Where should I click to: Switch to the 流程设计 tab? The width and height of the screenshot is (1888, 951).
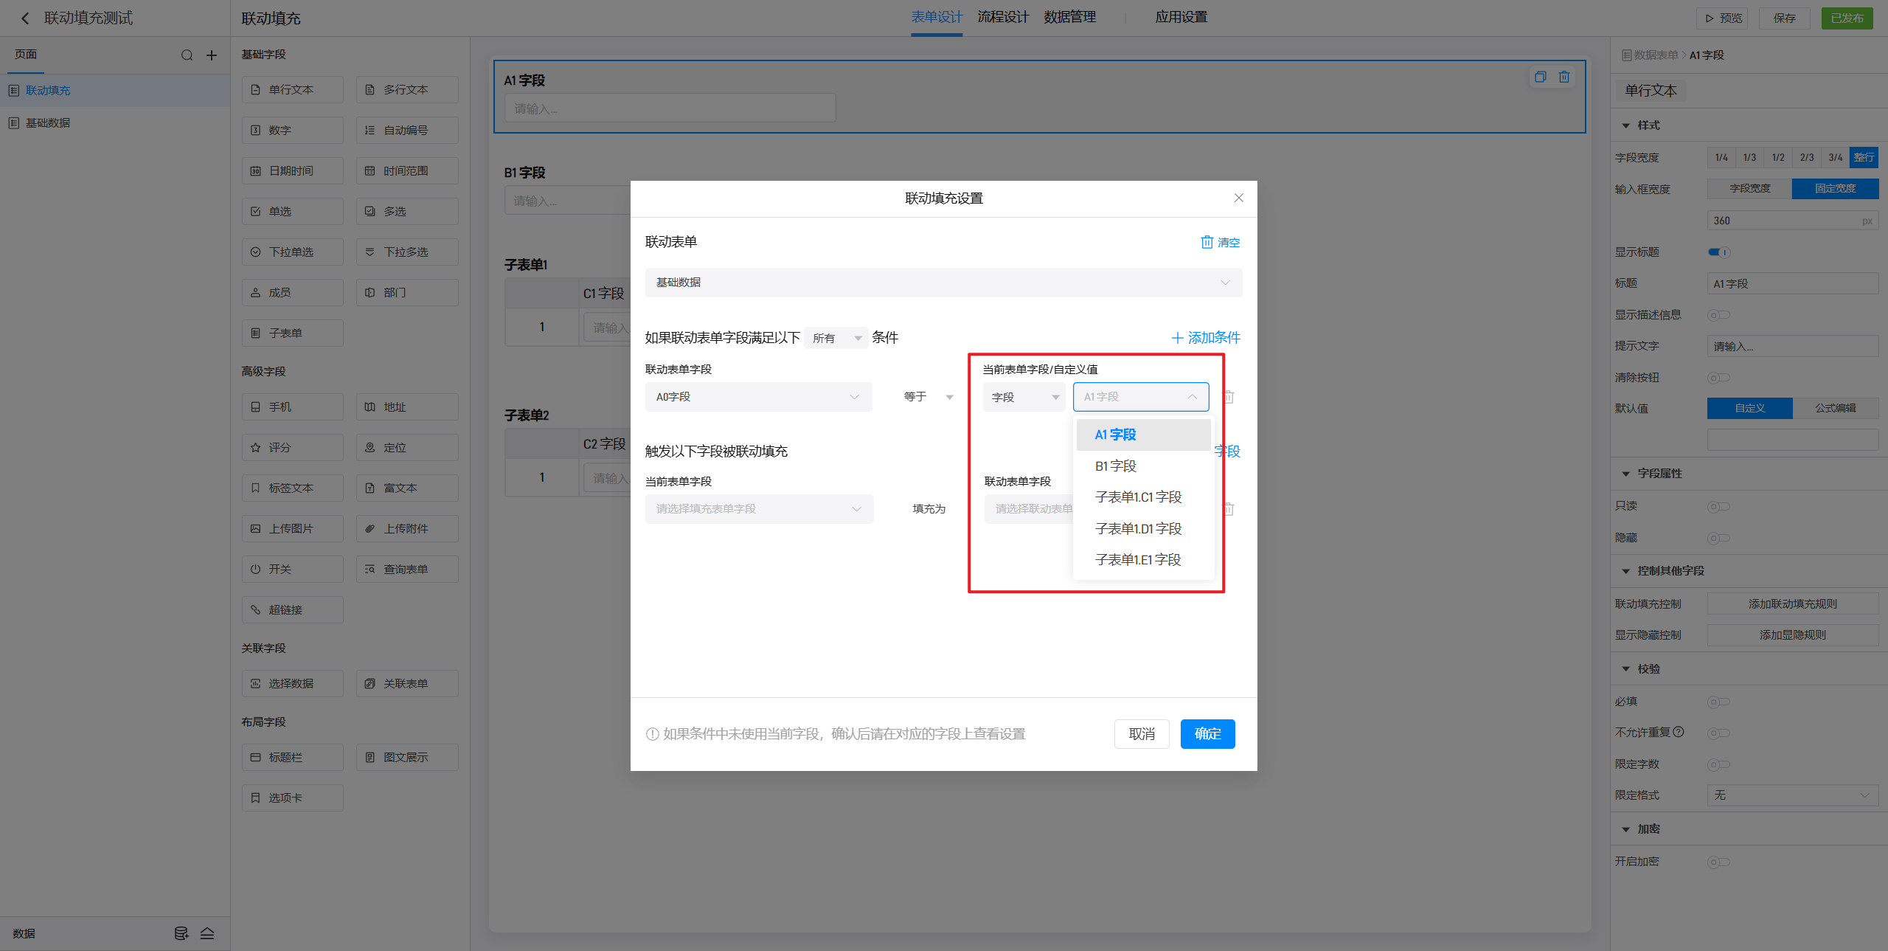pos(1002,17)
